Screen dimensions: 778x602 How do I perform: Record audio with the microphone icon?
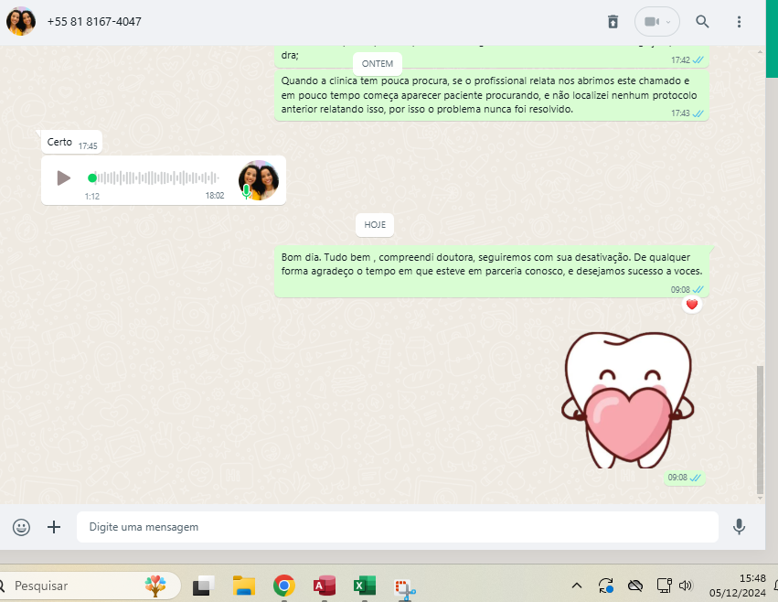(x=739, y=527)
